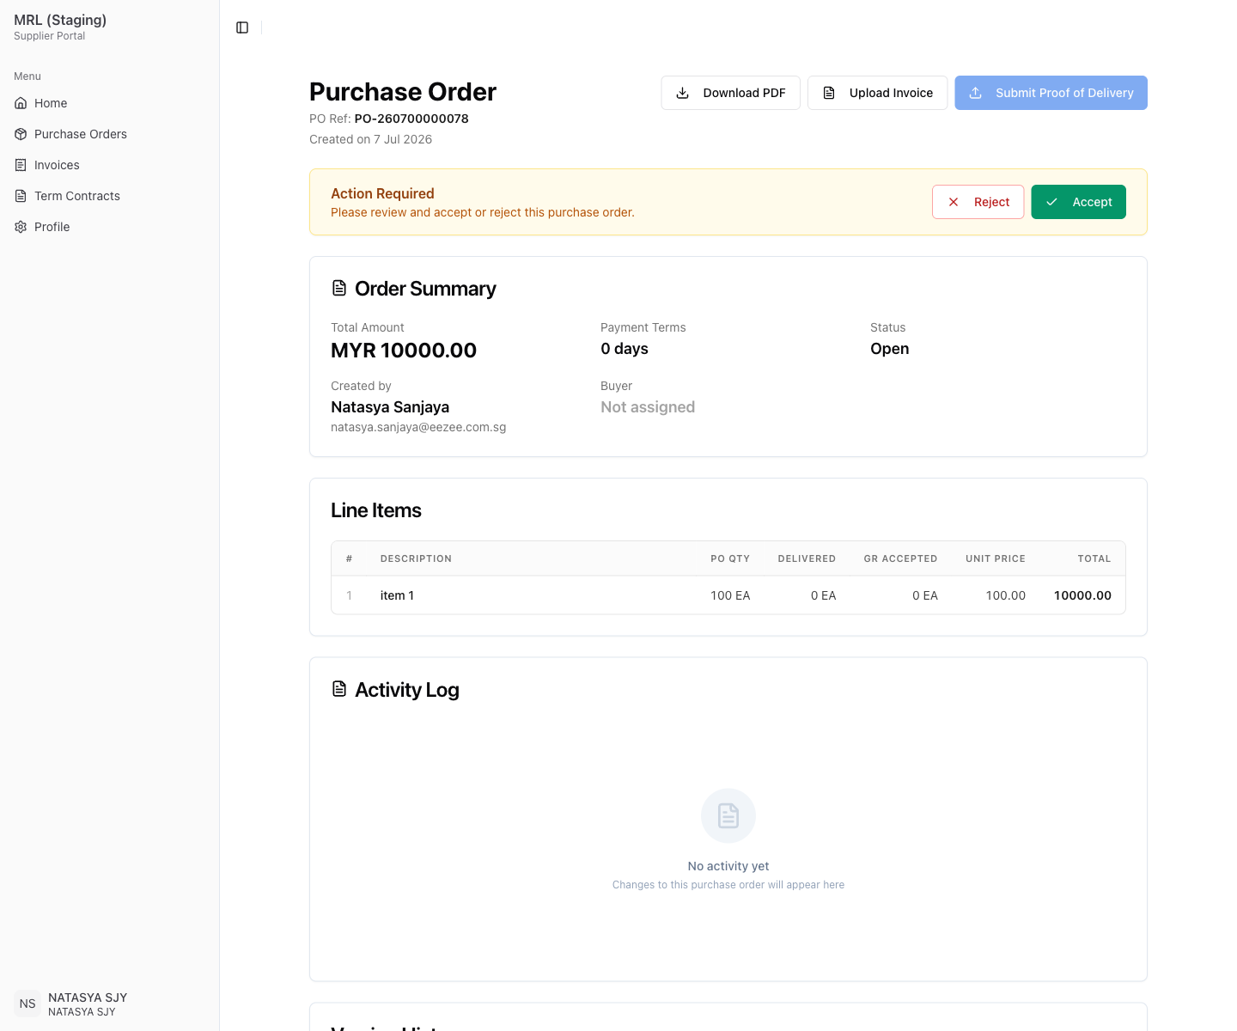Click the Upload Invoice file icon

pyautogui.click(x=829, y=93)
